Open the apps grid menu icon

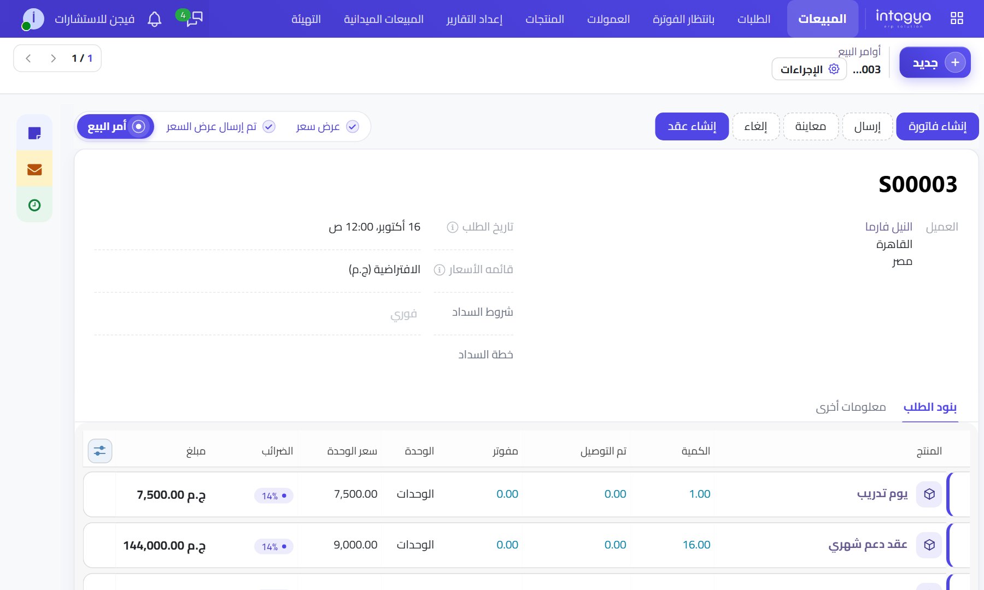pos(957,18)
